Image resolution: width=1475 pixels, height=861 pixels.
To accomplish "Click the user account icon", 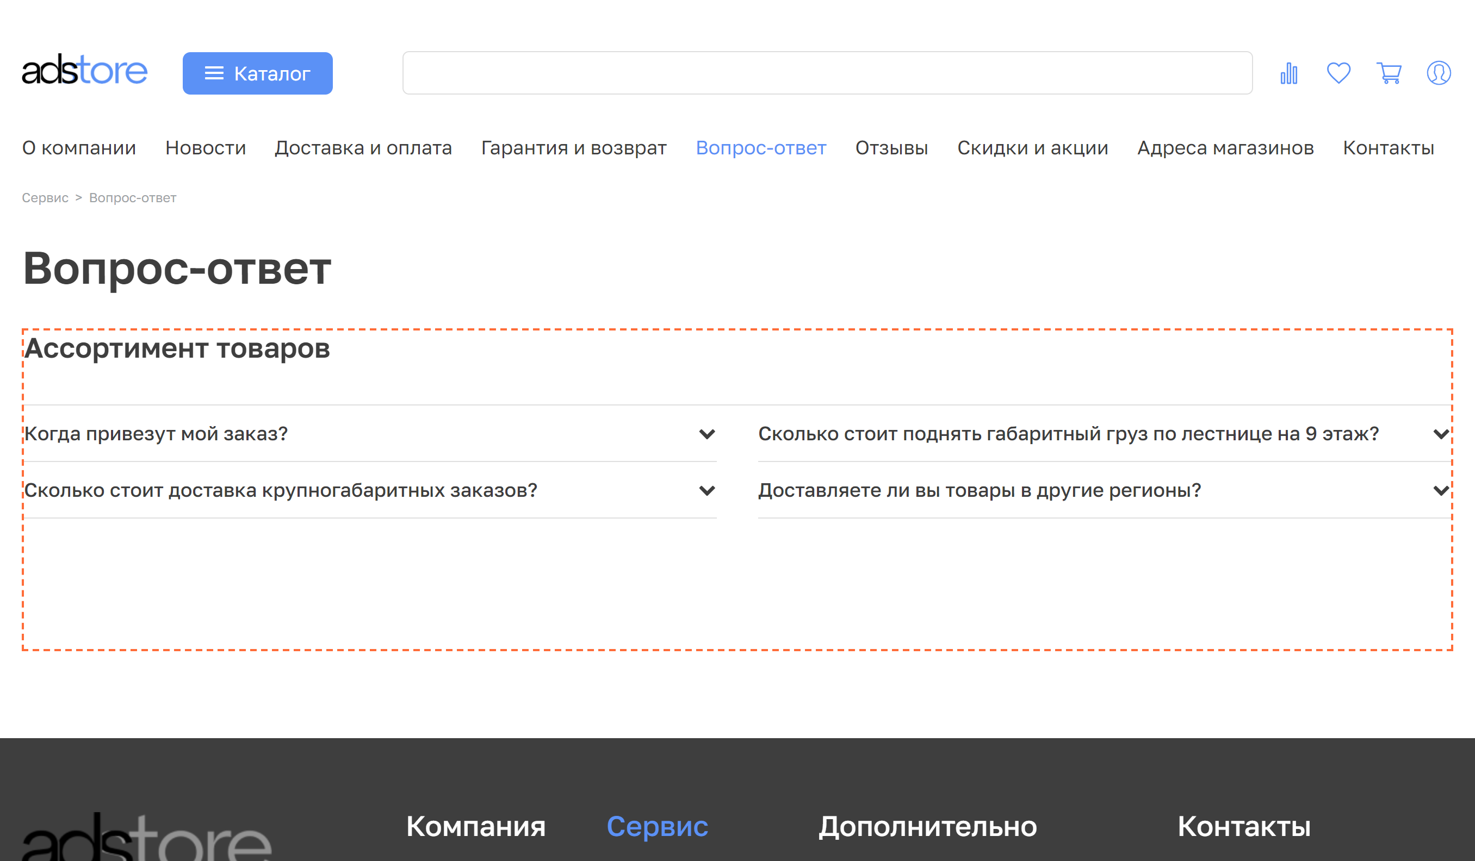I will pos(1439,72).
